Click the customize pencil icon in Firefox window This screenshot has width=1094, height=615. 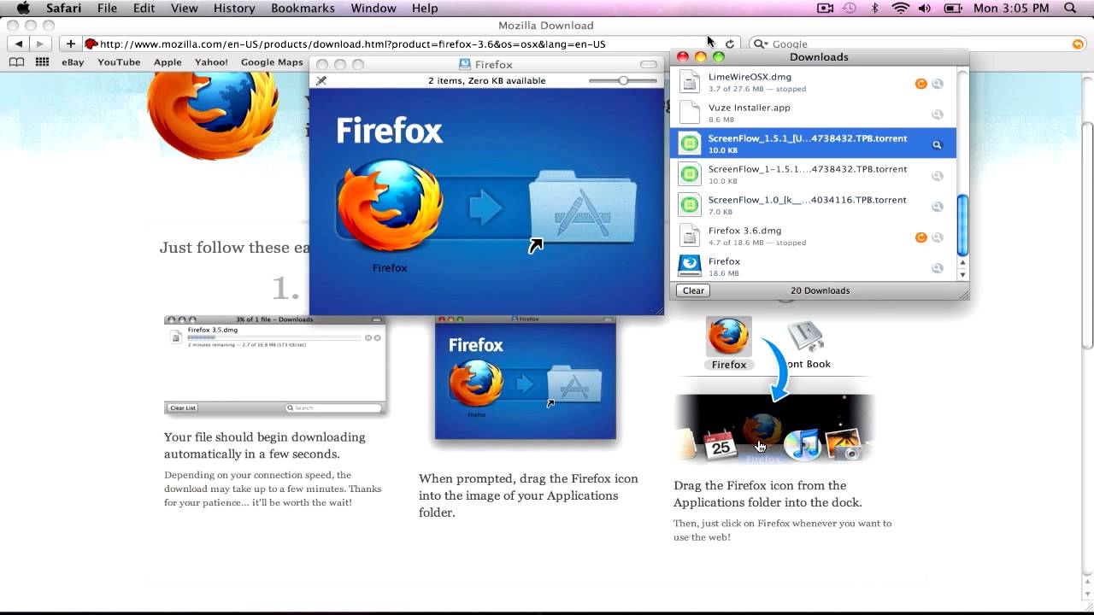click(x=321, y=80)
